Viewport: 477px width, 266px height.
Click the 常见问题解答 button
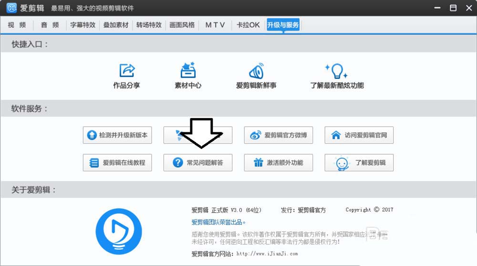click(x=198, y=163)
